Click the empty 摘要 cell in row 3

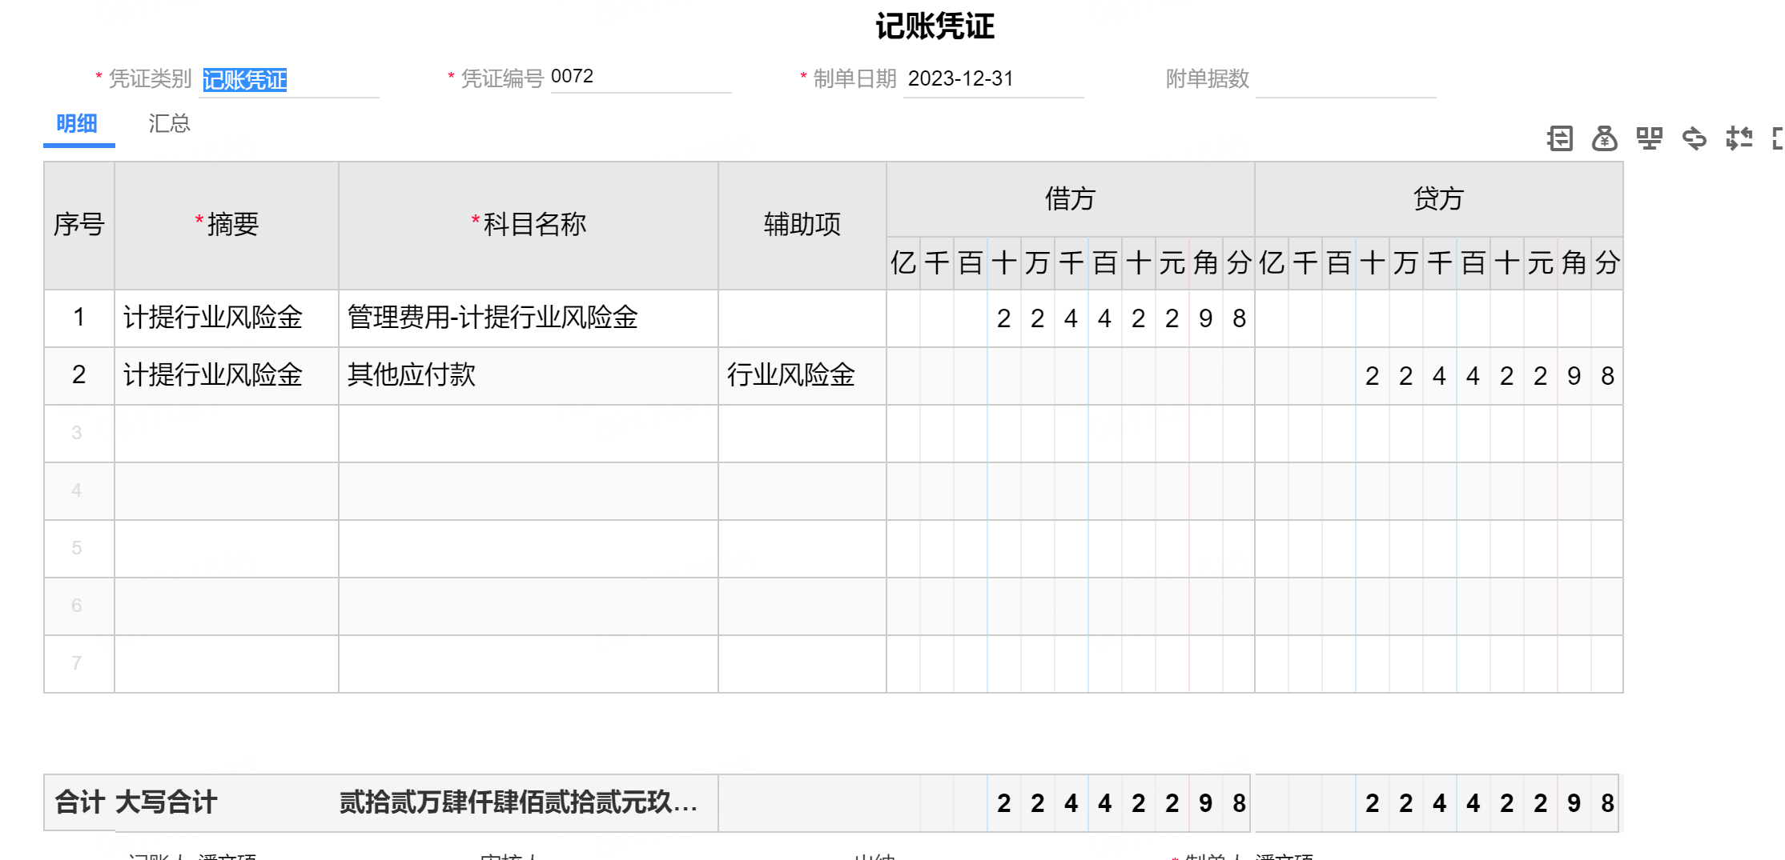coord(226,434)
